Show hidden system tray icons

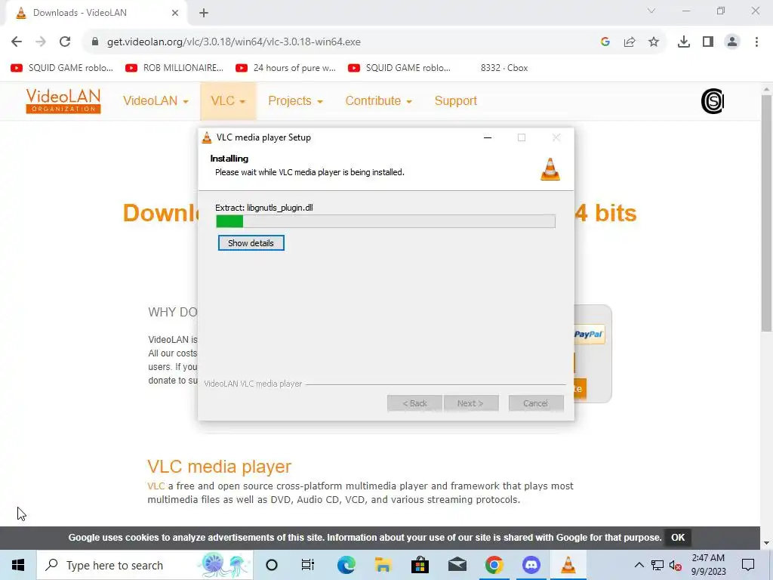coord(639,565)
